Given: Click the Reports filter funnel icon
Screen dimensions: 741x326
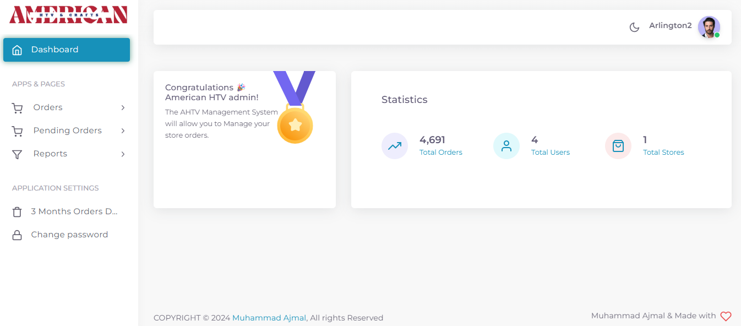Looking at the screenshot, I should [17, 154].
